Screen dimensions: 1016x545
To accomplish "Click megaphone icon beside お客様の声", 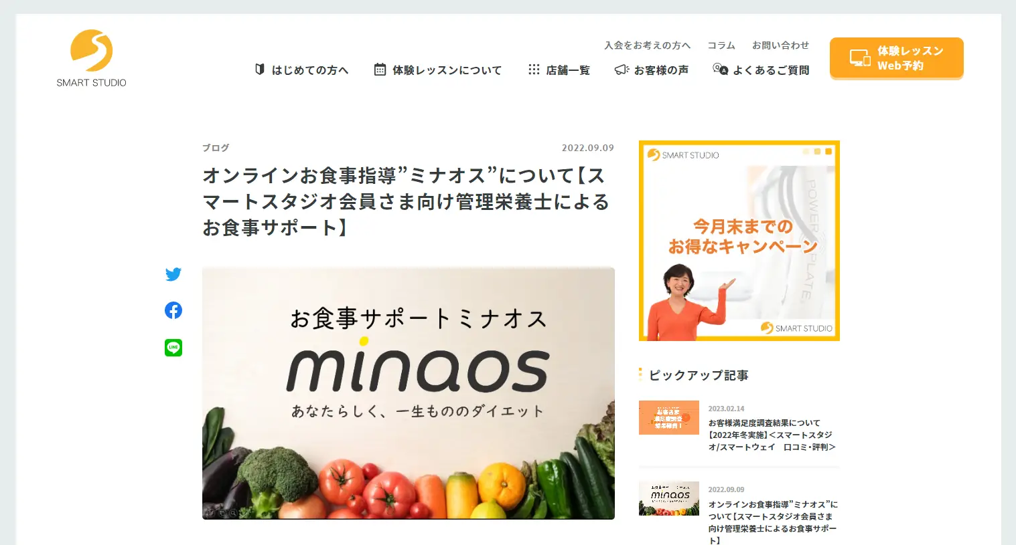I will click(x=622, y=70).
